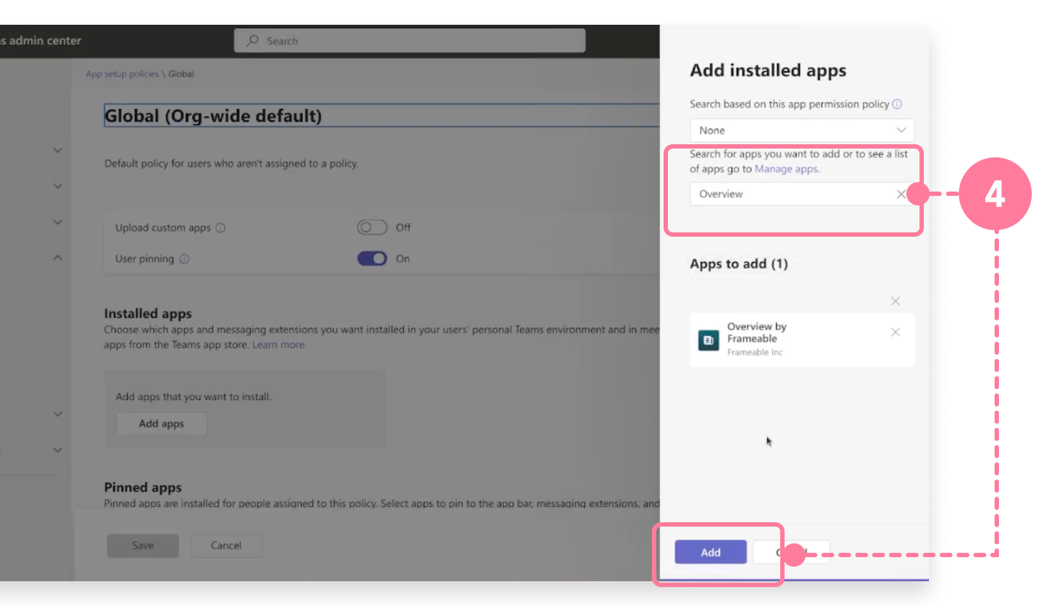Toggle the User pinning switch

tap(372, 259)
